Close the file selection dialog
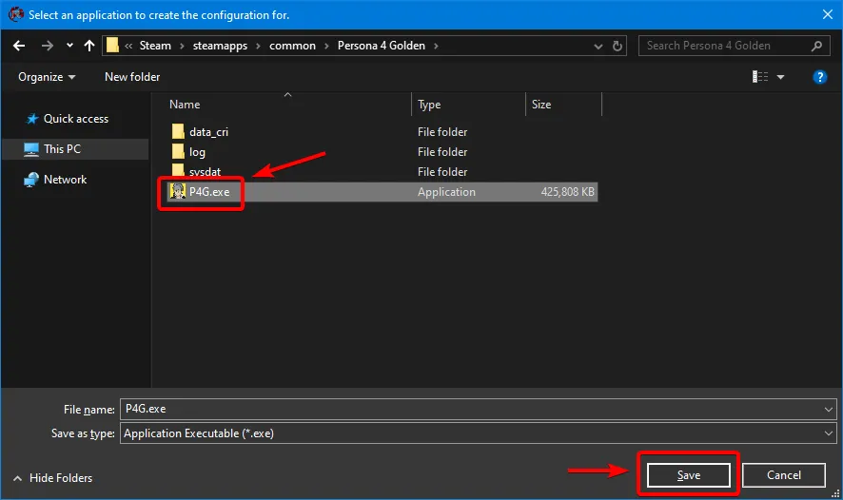Viewport: 843px width, 500px height. pyautogui.click(x=828, y=14)
